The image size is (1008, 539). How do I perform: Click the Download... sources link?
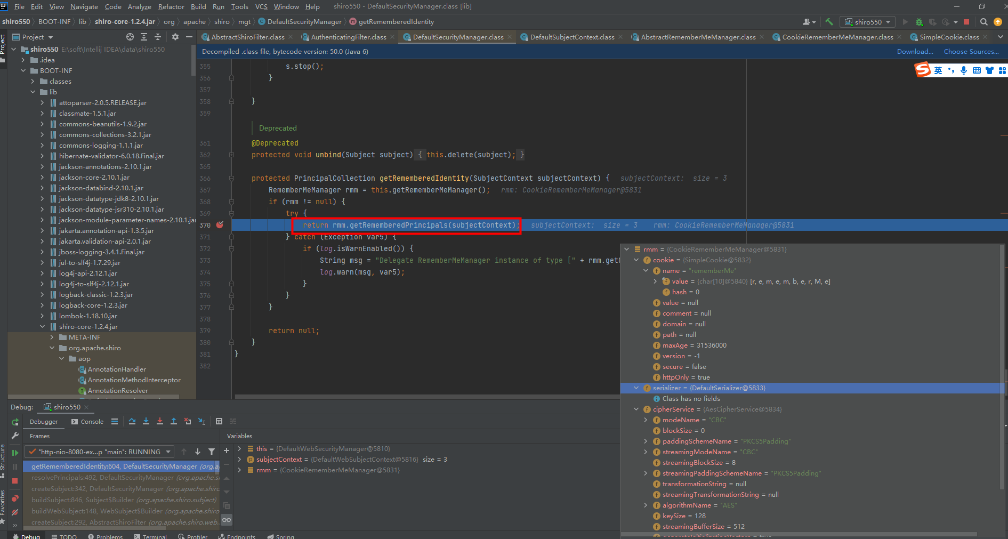915,51
